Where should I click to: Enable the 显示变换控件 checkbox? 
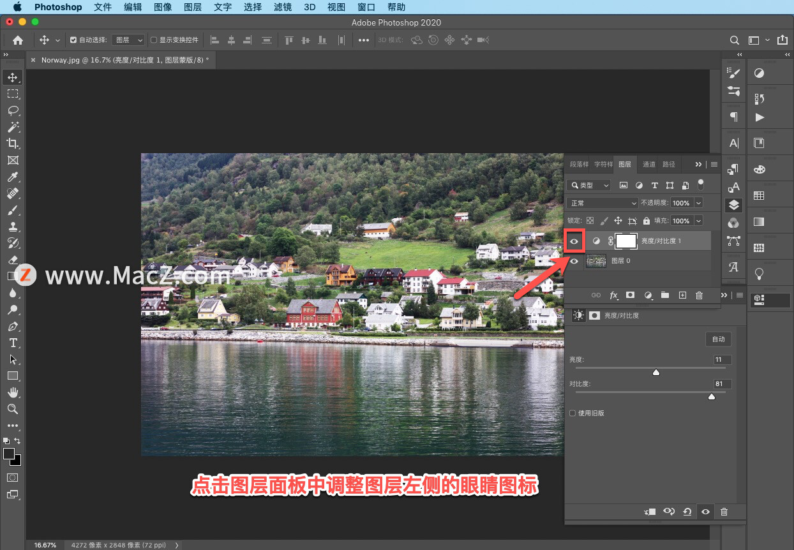153,40
